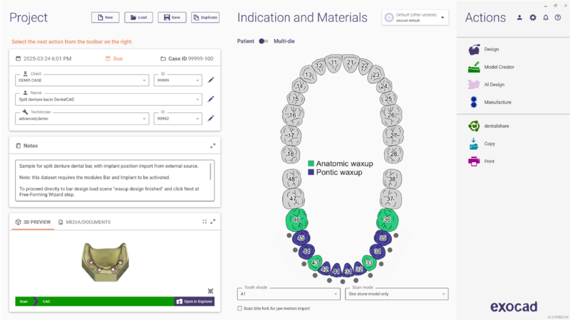570x320 pixels.
Task: Open the Manufacture action
Action: (489, 102)
